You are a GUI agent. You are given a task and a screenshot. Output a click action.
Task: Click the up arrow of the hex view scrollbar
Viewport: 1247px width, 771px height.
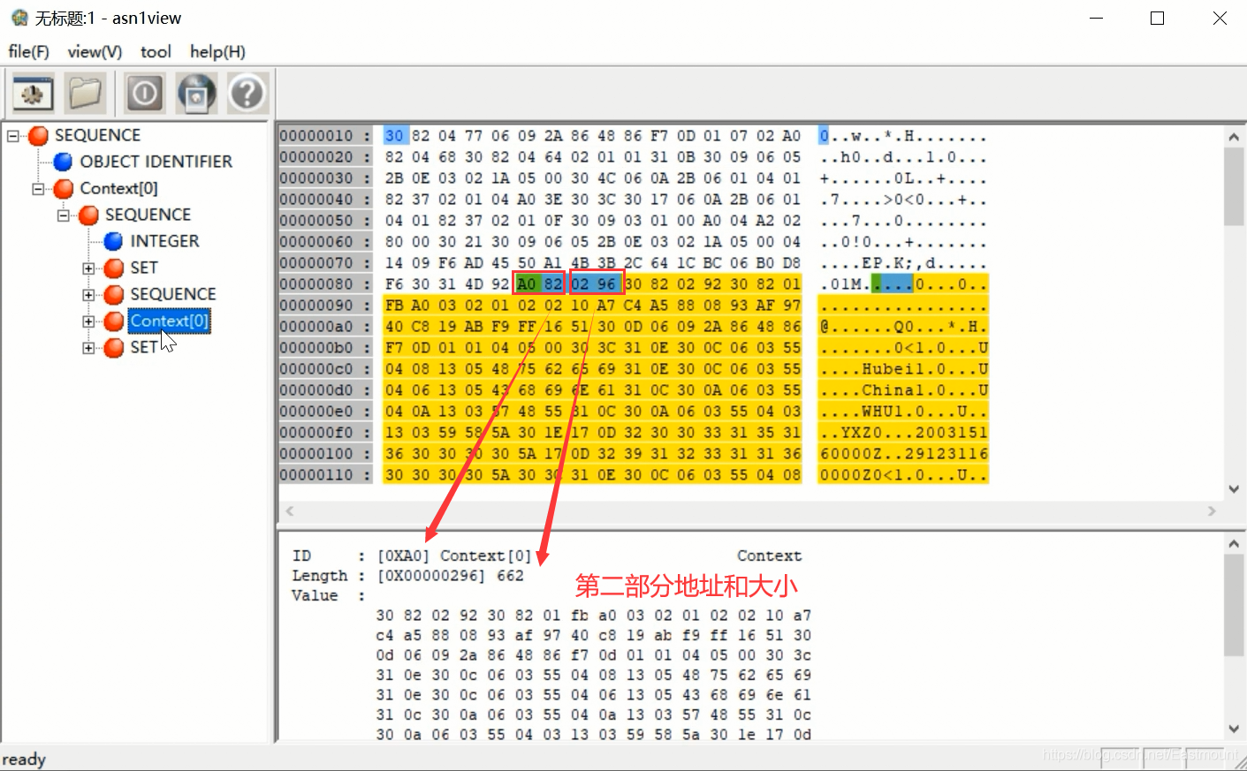1234,137
